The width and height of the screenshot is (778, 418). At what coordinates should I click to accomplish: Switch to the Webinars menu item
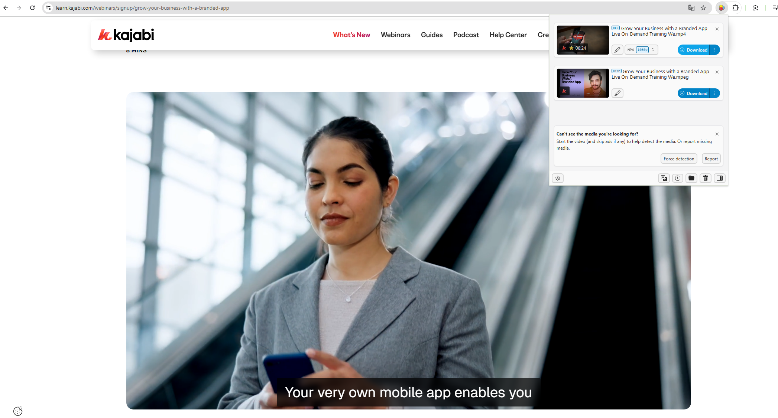point(395,35)
